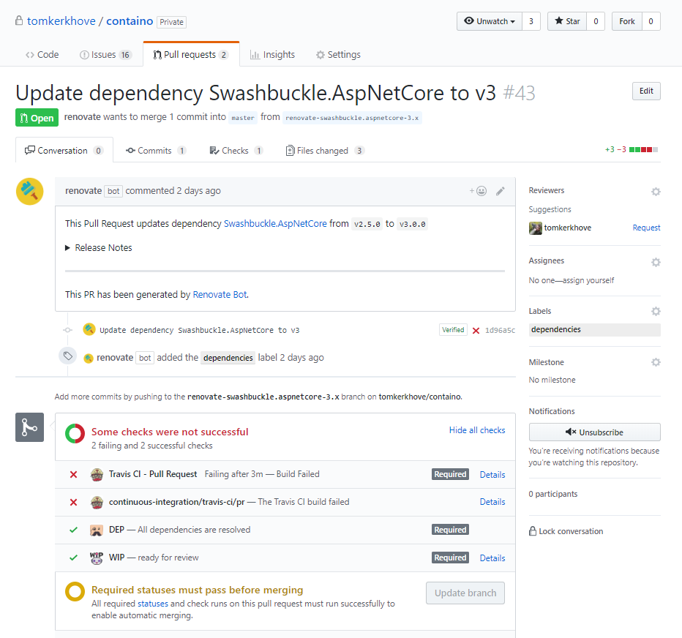Click the private repository lock icon
The width and height of the screenshot is (682, 638).
coord(19,20)
